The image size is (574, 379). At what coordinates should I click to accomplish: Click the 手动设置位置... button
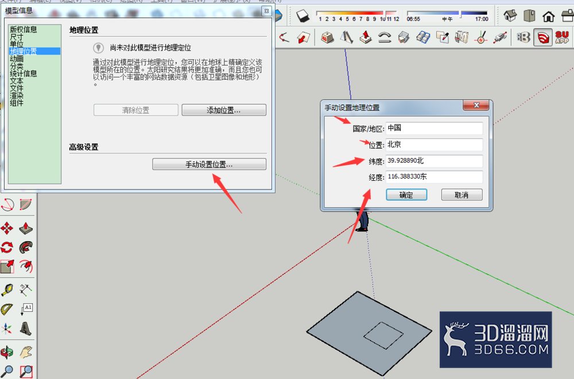(209, 164)
